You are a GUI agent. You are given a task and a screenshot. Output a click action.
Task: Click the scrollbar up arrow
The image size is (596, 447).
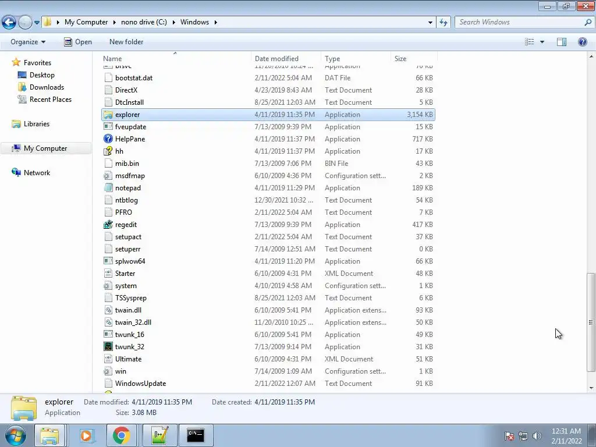tap(591, 56)
